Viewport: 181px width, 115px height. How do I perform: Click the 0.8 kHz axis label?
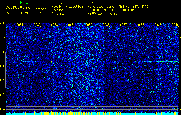tap(2, 80)
